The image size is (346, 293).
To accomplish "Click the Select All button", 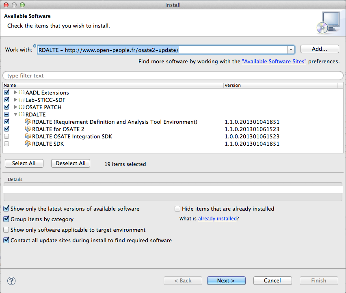I will point(24,164).
